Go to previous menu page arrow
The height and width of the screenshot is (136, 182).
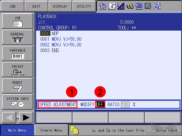[9, 118]
